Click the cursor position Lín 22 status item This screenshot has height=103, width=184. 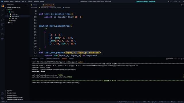tap(125, 102)
